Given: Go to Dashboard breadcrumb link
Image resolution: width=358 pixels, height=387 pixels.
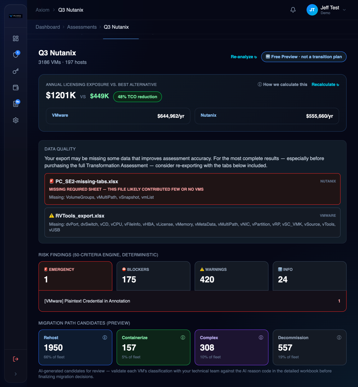Looking at the screenshot, I should tap(48, 27).
